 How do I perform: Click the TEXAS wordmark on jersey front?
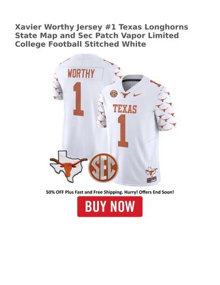tap(125, 109)
